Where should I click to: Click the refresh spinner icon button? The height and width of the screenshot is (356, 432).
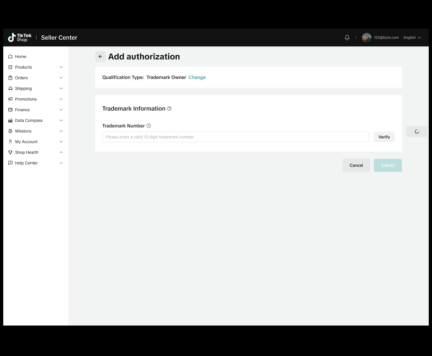coord(417,132)
